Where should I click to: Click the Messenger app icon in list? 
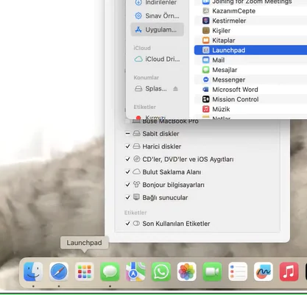pyautogui.click(x=205, y=79)
